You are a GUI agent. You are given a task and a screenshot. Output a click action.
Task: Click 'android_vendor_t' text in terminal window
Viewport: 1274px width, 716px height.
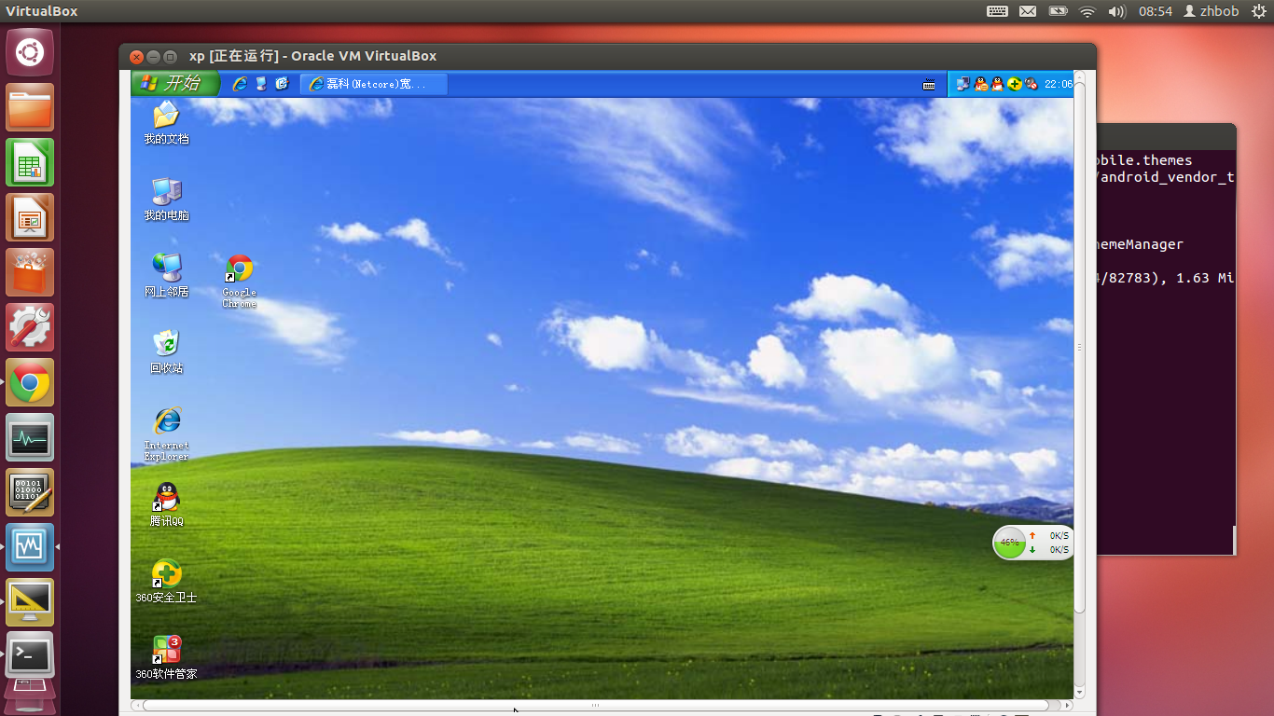[x=1168, y=177]
